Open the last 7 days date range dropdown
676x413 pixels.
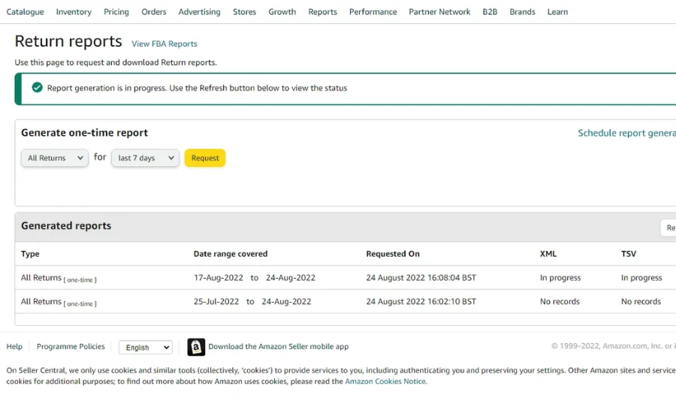pos(145,158)
